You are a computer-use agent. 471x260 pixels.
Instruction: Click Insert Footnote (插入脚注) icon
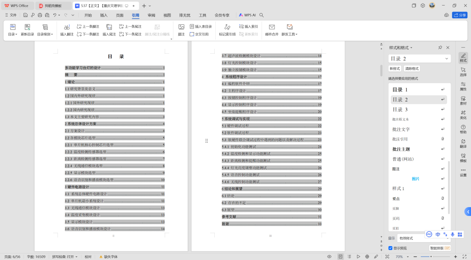coord(67,27)
